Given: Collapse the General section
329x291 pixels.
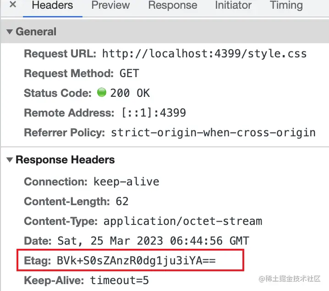Looking at the screenshot, I should (10, 32).
